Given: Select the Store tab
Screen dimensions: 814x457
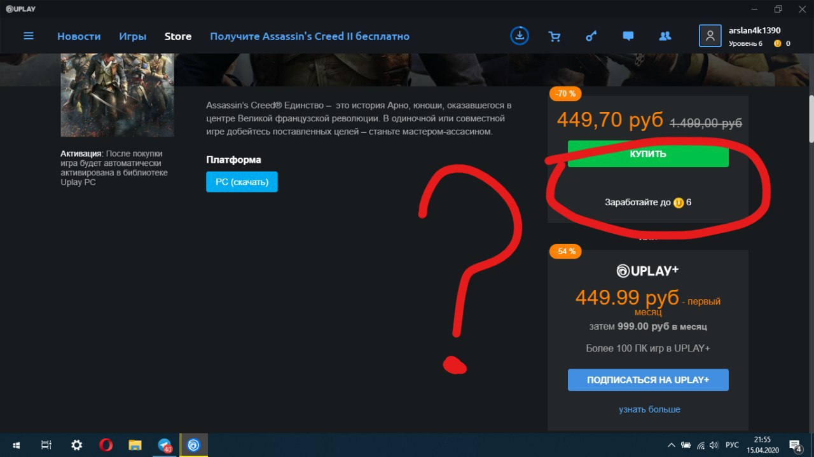Looking at the screenshot, I should (178, 36).
